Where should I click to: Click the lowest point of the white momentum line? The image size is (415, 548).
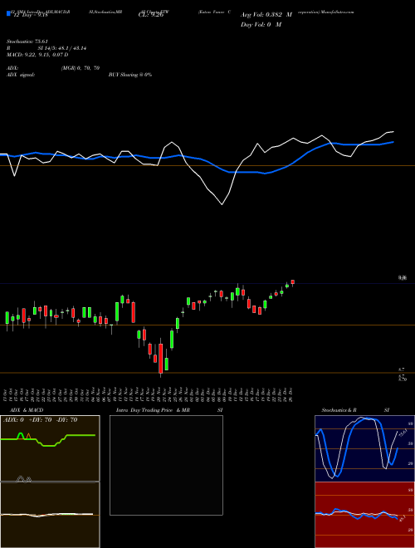pyautogui.click(x=222, y=204)
